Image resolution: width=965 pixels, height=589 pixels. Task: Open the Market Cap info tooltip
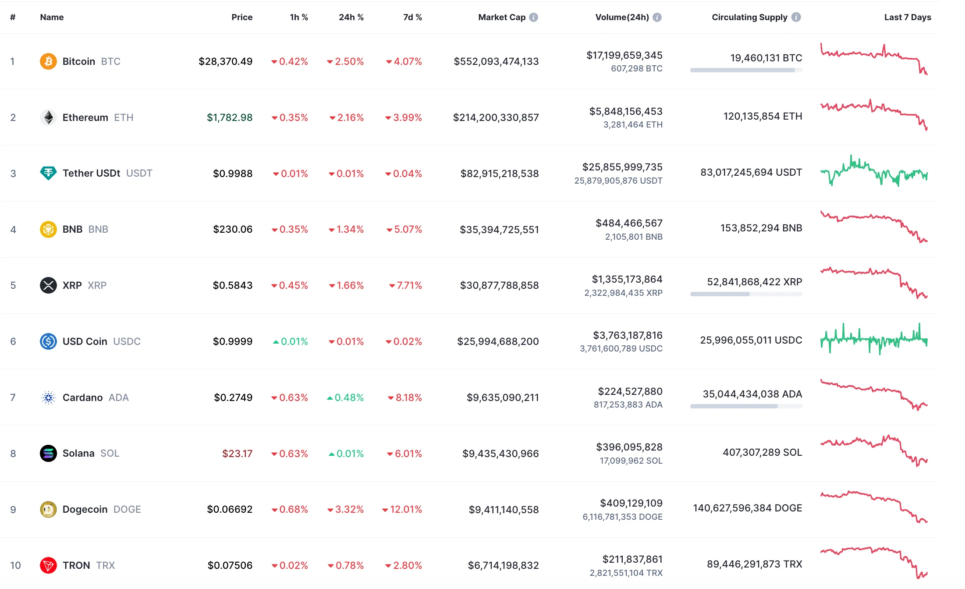click(x=533, y=17)
